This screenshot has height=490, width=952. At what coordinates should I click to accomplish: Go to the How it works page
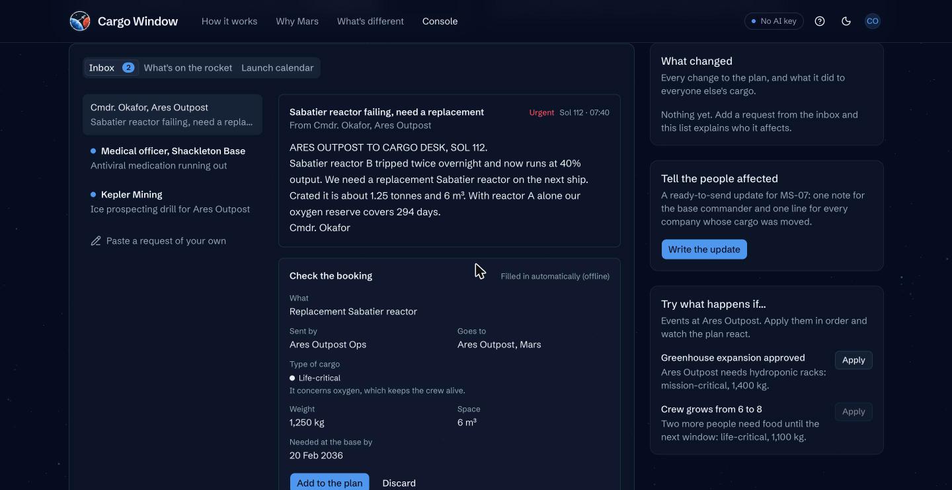point(229,21)
